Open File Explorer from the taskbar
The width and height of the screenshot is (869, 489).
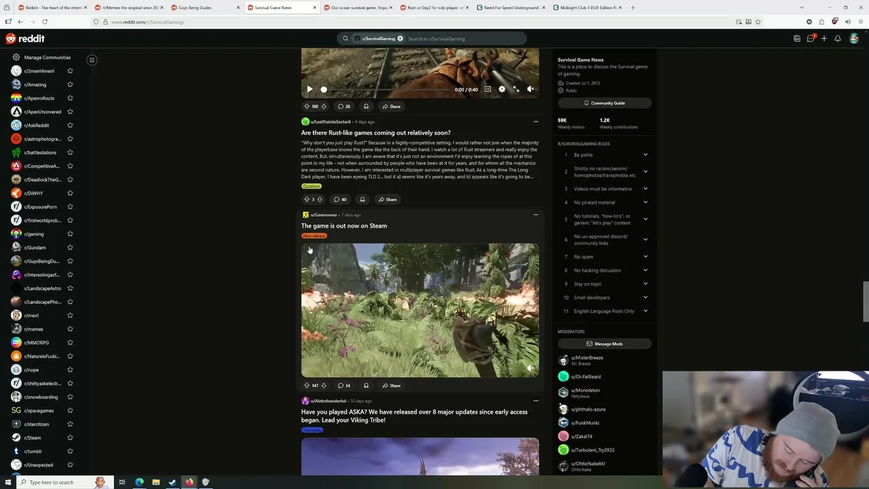pos(155,482)
